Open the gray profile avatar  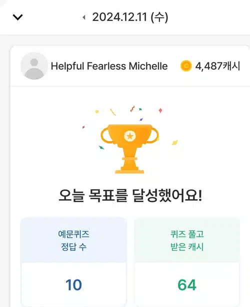(x=34, y=66)
